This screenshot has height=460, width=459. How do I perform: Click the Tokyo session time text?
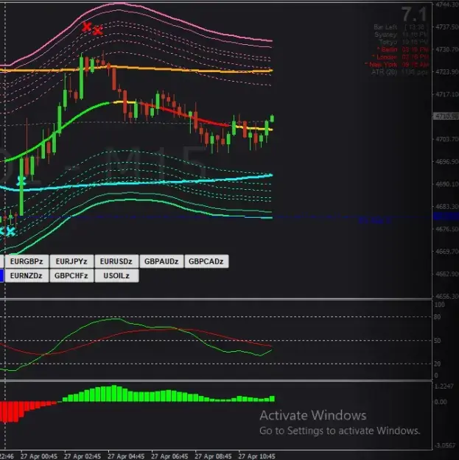pos(404,42)
